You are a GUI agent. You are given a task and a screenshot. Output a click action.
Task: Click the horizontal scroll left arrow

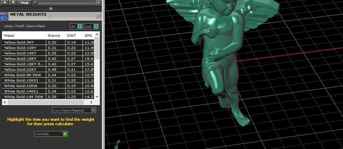5,102
